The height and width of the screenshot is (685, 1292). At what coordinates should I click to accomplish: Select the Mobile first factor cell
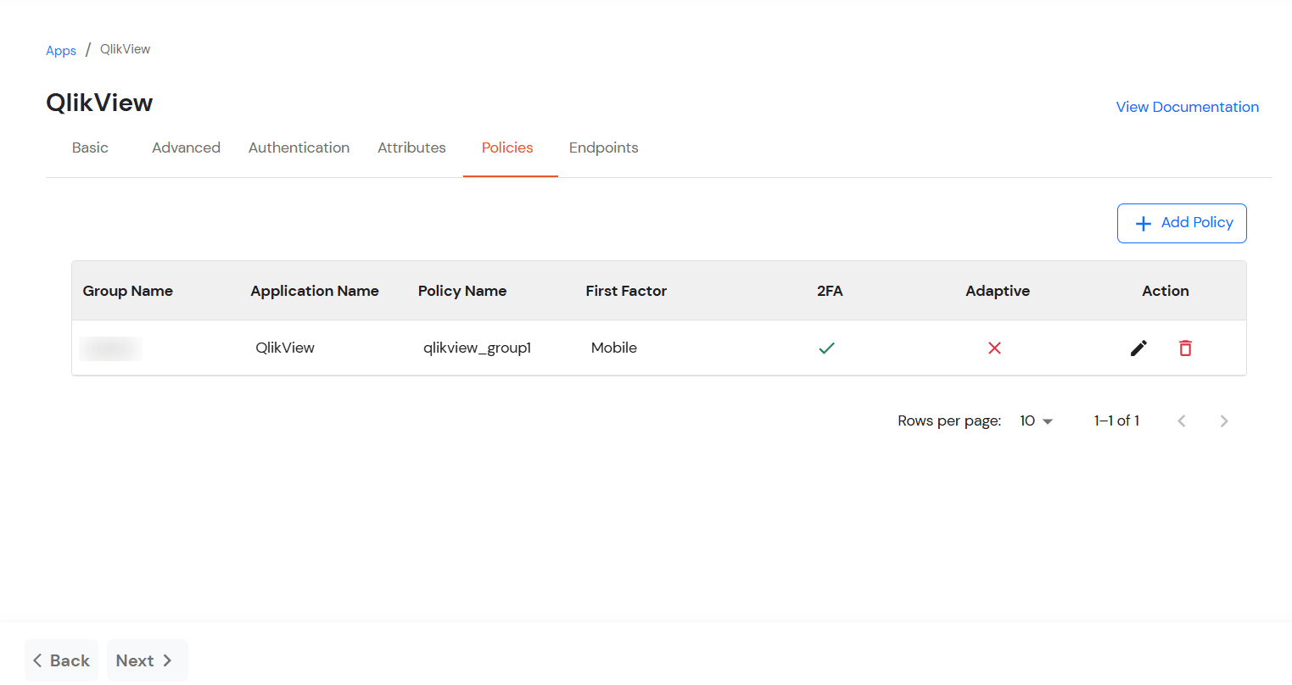[614, 348]
